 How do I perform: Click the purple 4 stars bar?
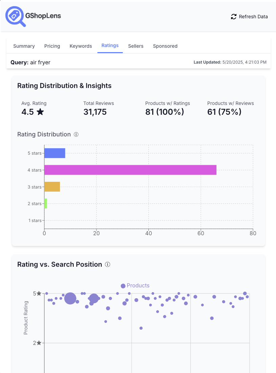click(130, 170)
